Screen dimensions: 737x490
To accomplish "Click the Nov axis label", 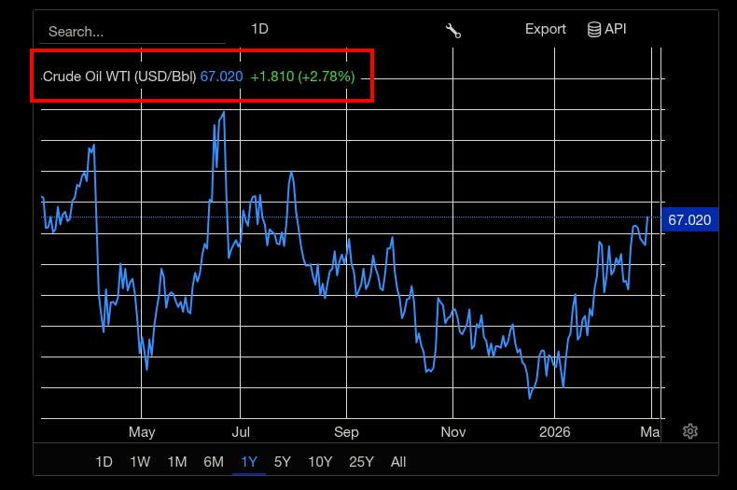I will point(453,432).
